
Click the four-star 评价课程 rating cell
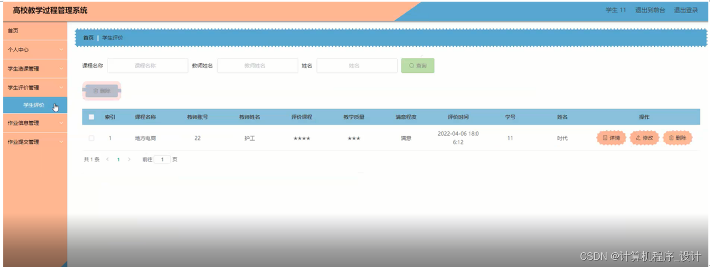(x=301, y=138)
